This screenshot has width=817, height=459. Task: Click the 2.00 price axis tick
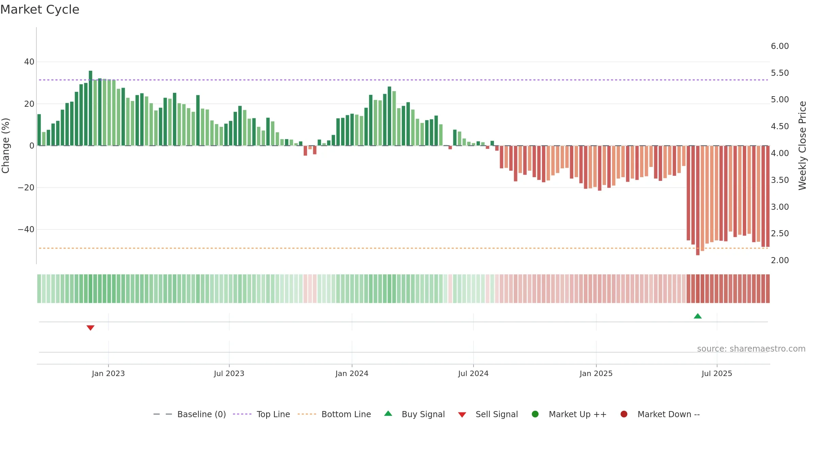(780, 260)
